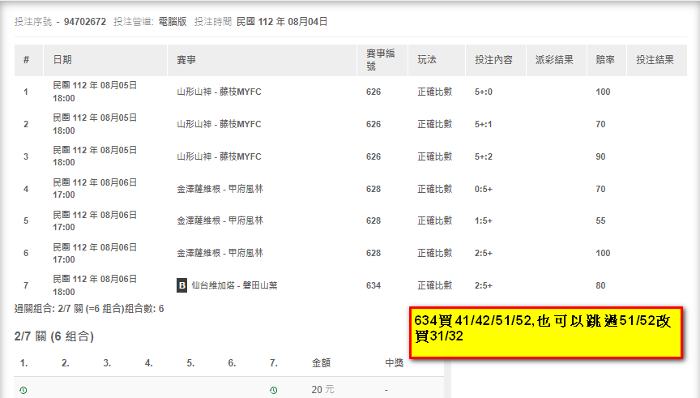Click event code 634

point(373,285)
